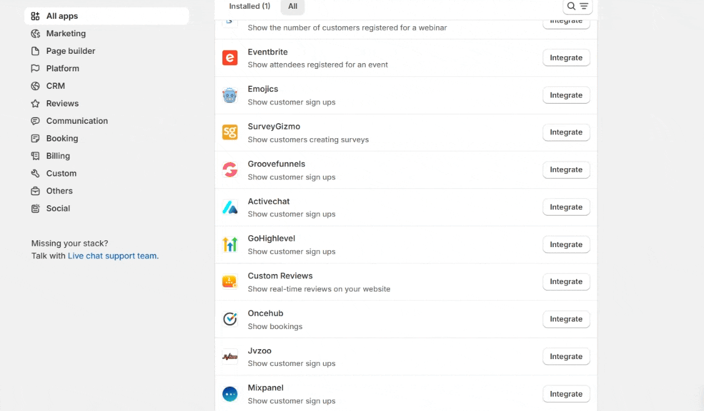Click the All apps grid icon
This screenshot has width=704, height=411.
coord(35,16)
